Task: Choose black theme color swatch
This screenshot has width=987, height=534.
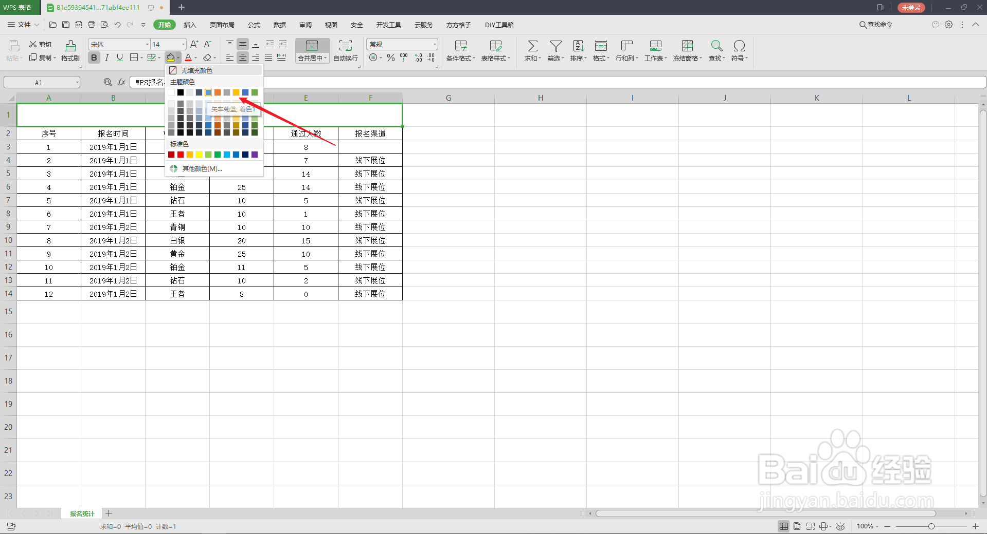Action: pyautogui.click(x=181, y=92)
